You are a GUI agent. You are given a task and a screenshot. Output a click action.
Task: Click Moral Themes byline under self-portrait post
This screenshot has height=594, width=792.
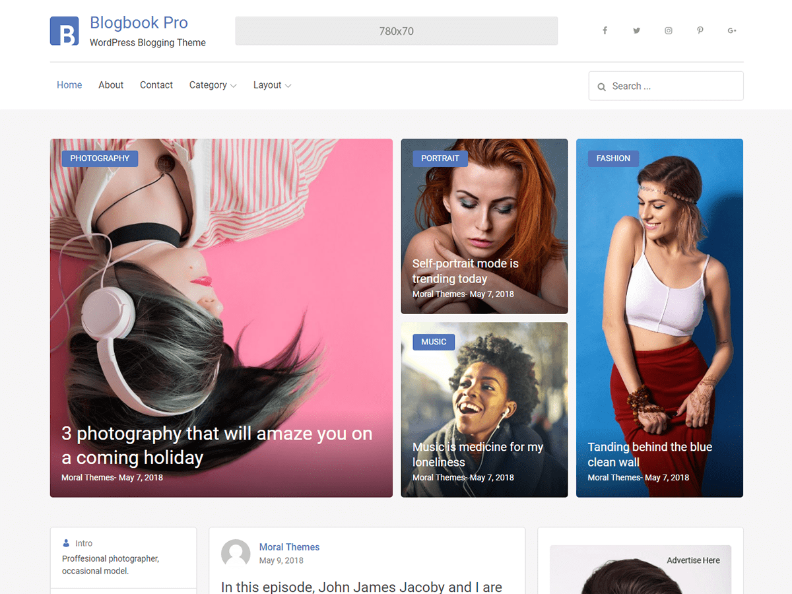click(x=438, y=294)
